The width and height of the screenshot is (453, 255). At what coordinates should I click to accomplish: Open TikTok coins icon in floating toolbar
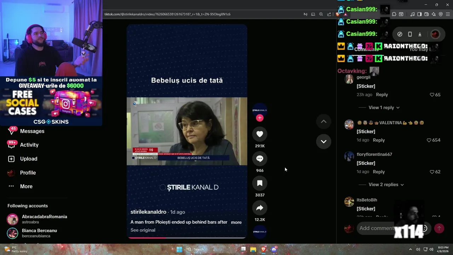click(x=400, y=34)
